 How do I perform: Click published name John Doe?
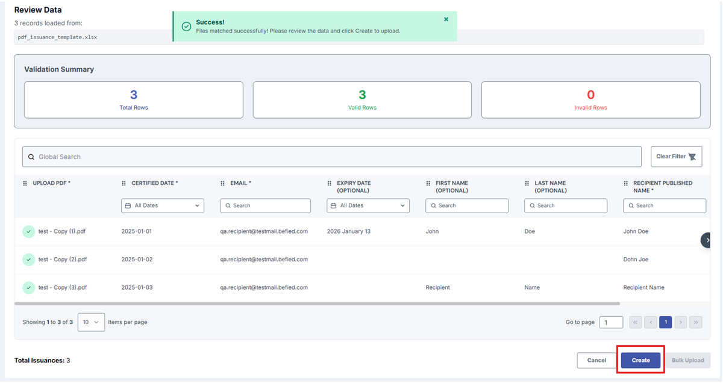pos(636,231)
